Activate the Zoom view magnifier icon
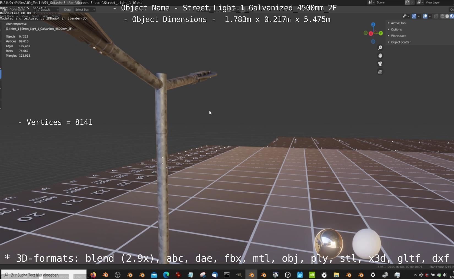 tap(380, 48)
